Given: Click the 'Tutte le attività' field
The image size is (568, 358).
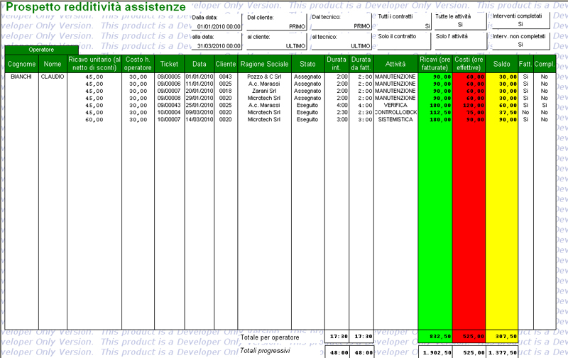Looking at the screenshot, I should click(460, 21).
